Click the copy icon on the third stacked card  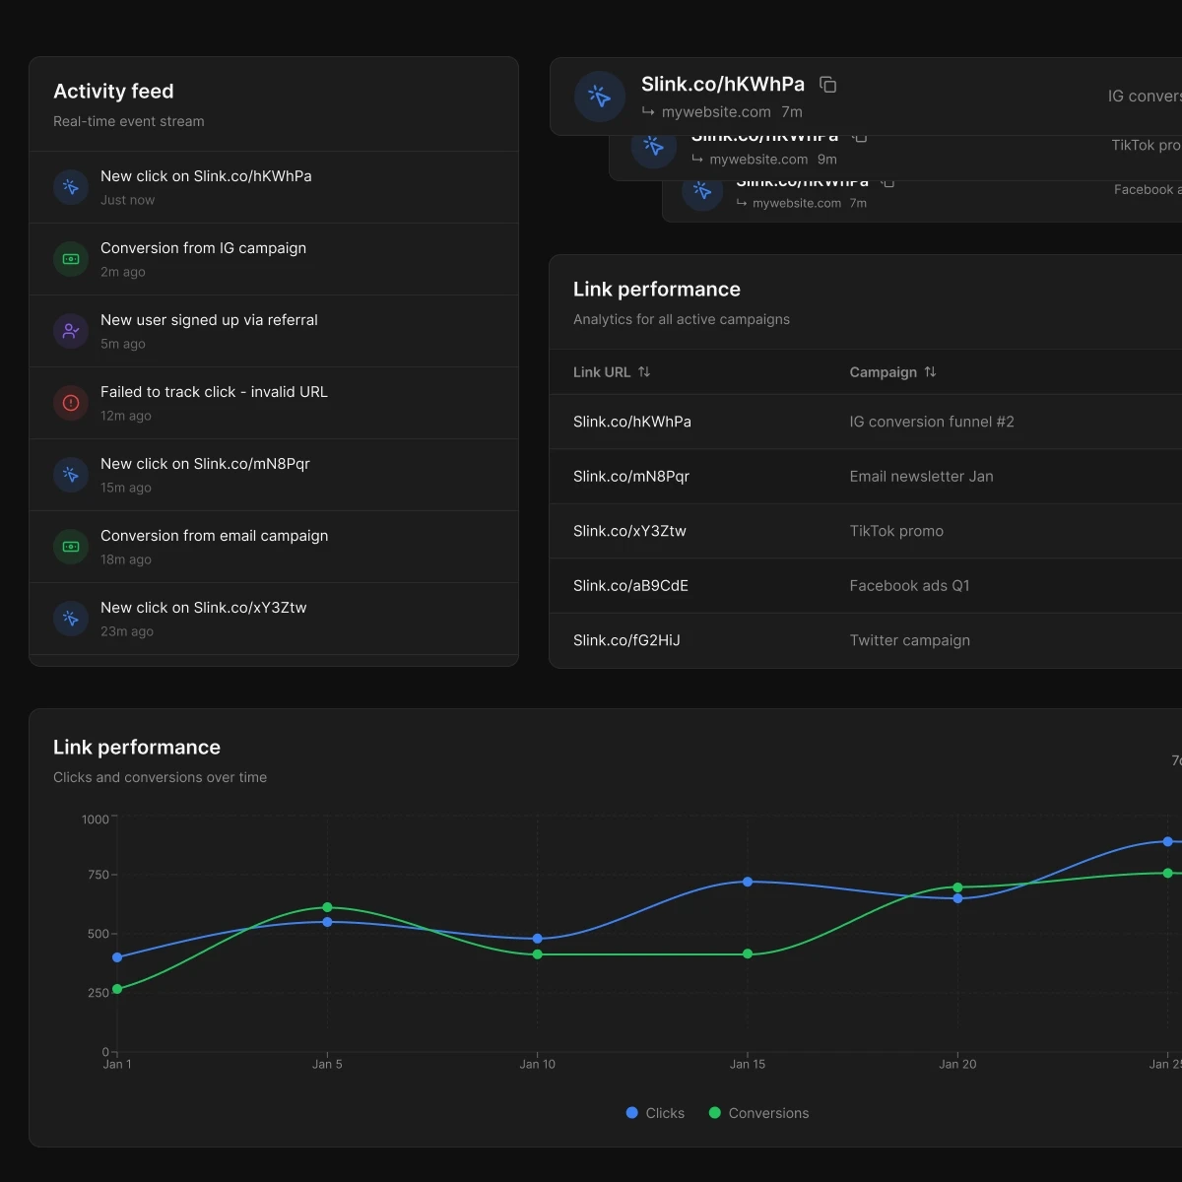(887, 182)
